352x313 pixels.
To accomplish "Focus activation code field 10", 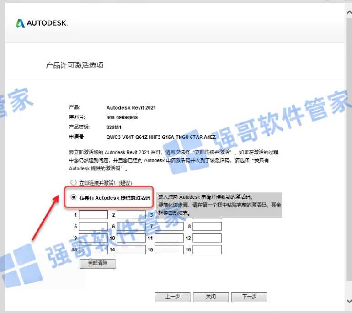I will point(131,238).
